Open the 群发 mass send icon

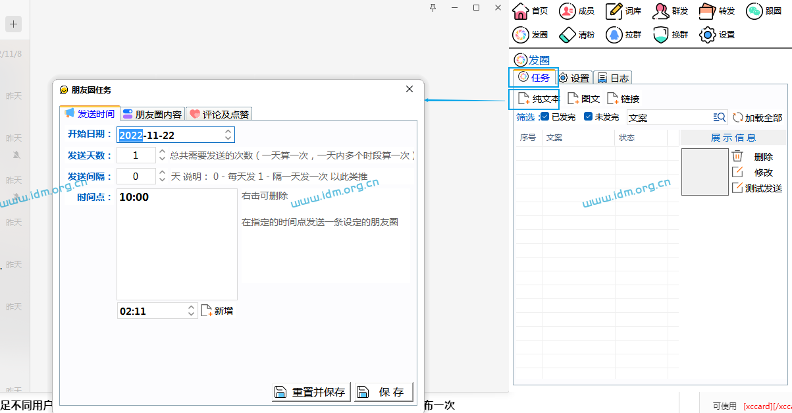[x=661, y=11]
